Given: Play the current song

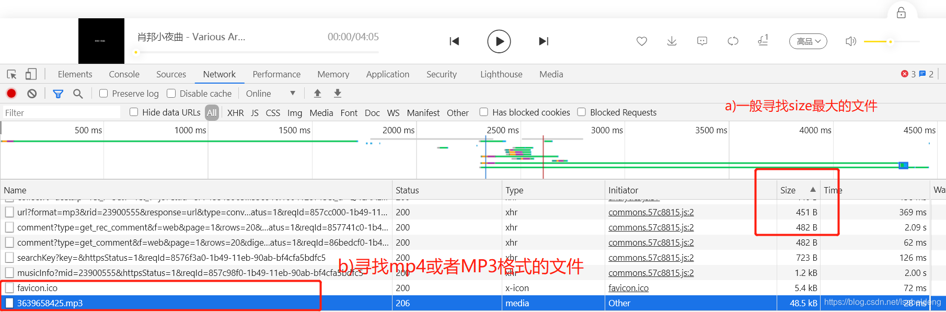Looking at the screenshot, I should [499, 41].
